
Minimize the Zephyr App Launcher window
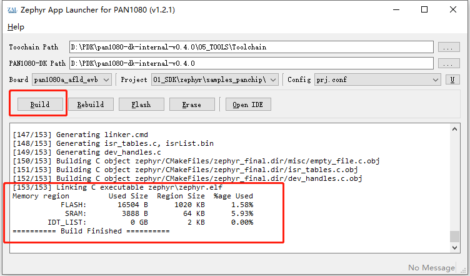(396, 9)
